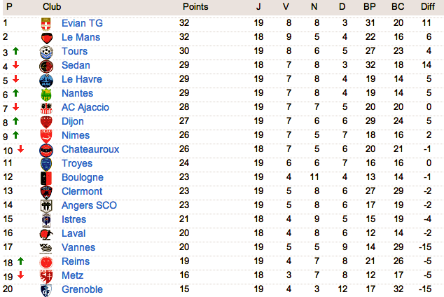
Task: Click the Evian TG club crest
Action: pyautogui.click(x=46, y=24)
